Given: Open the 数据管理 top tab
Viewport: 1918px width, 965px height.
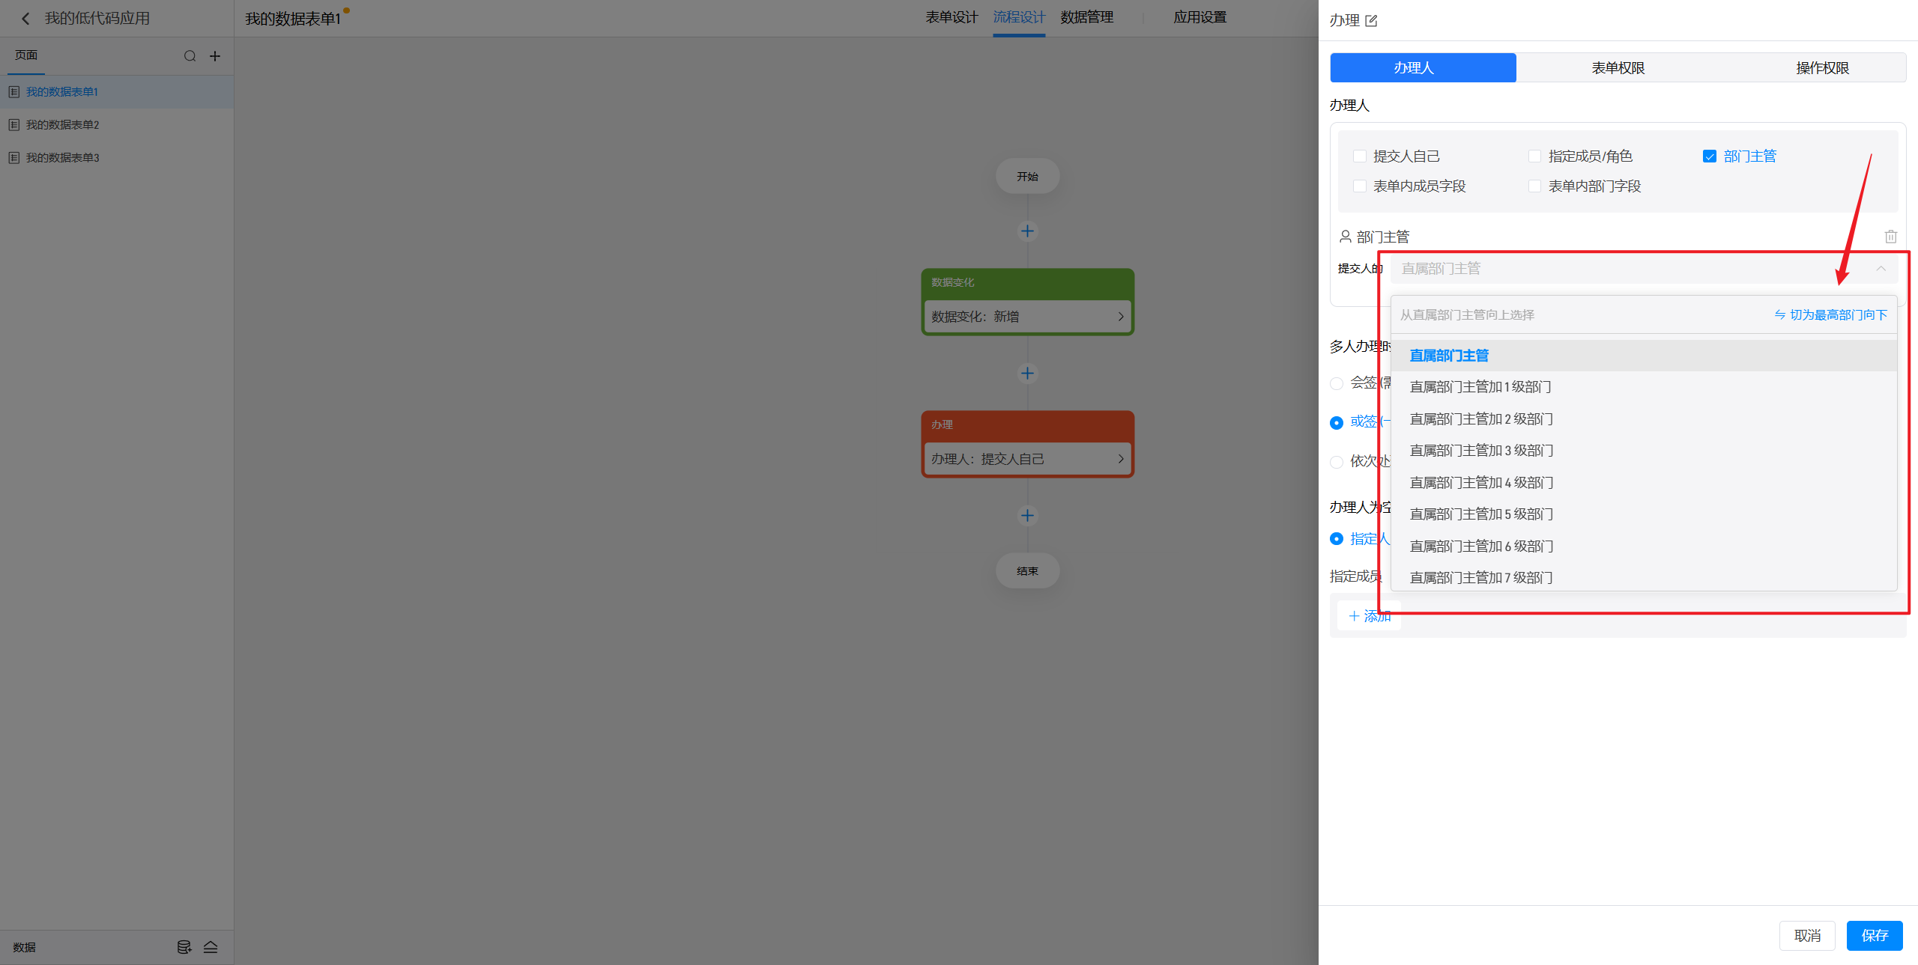Looking at the screenshot, I should (x=1086, y=17).
